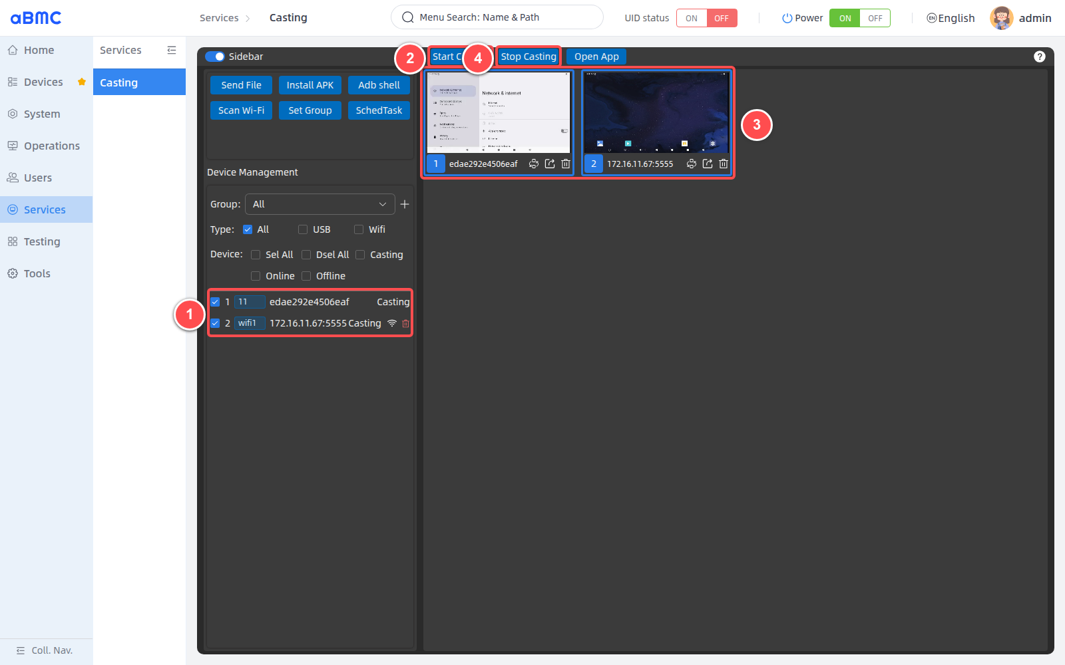This screenshot has width=1065, height=665.
Task: Click the rotate icon for edae292e4506eaf
Action: (x=534, y=164)
